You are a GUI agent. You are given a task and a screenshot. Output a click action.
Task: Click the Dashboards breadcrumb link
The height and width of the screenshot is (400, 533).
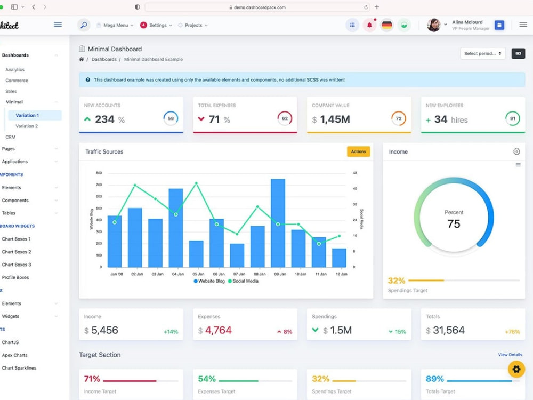pos(104,59)
